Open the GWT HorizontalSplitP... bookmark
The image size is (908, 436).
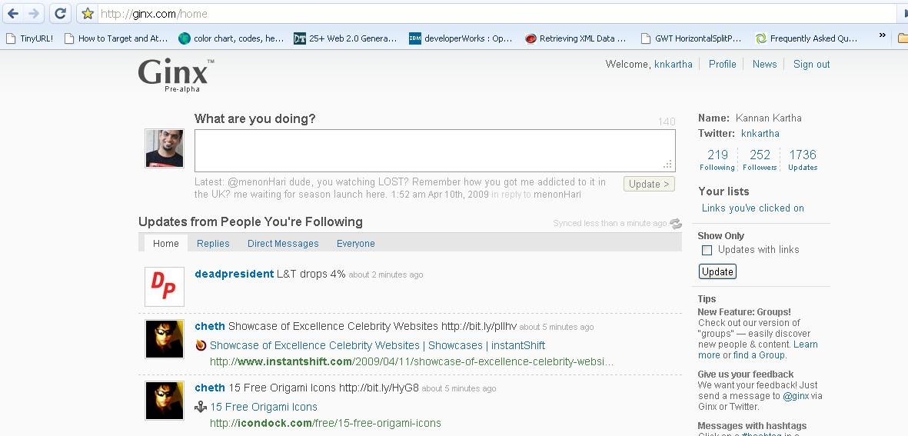click(x=691, y=38)
